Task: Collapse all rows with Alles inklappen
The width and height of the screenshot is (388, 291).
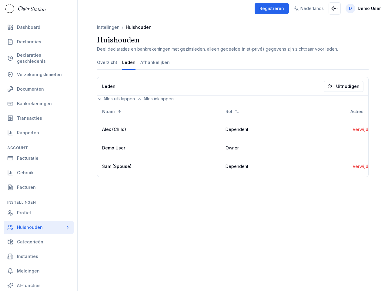Action: (156, 99)
